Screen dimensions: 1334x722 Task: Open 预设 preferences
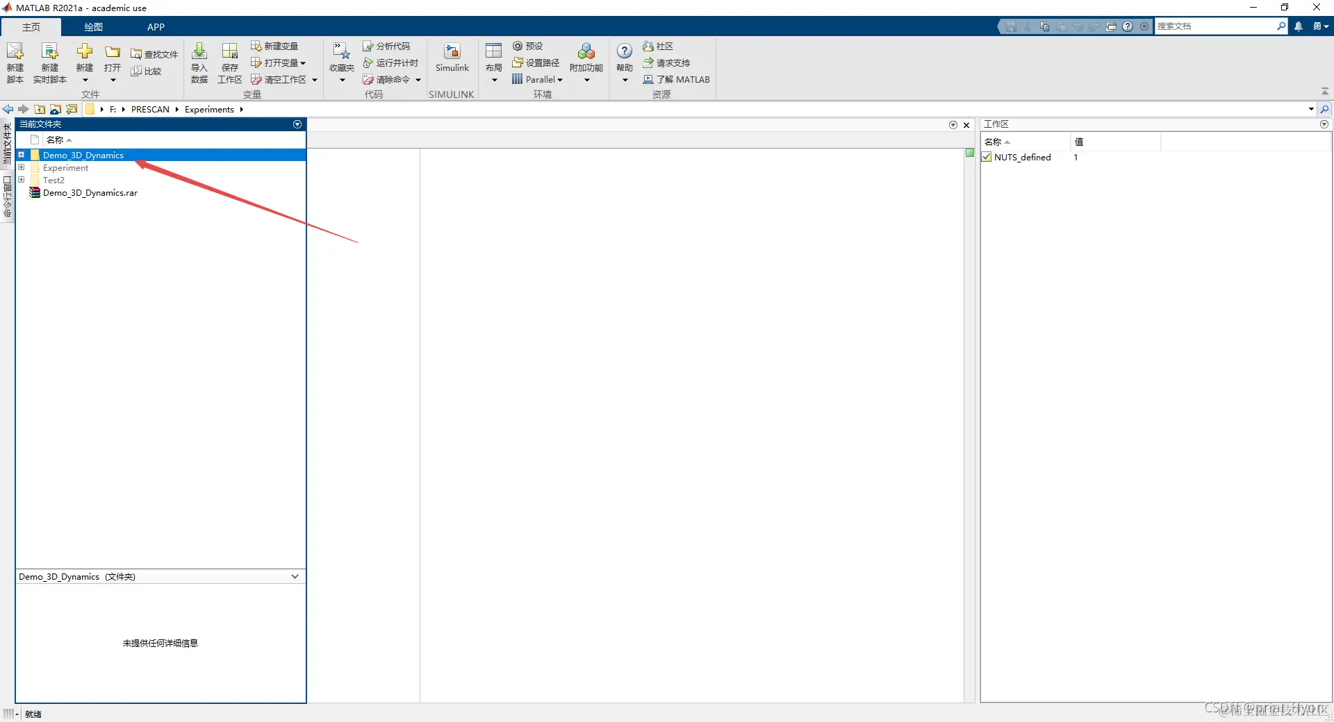pyautogui.click(x=528, y=46)
